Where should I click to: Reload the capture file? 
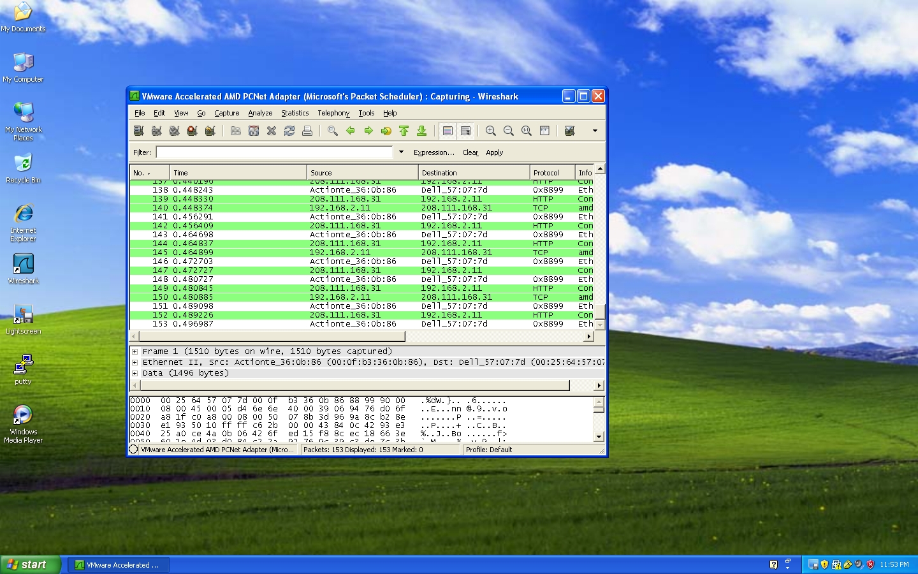289,131
